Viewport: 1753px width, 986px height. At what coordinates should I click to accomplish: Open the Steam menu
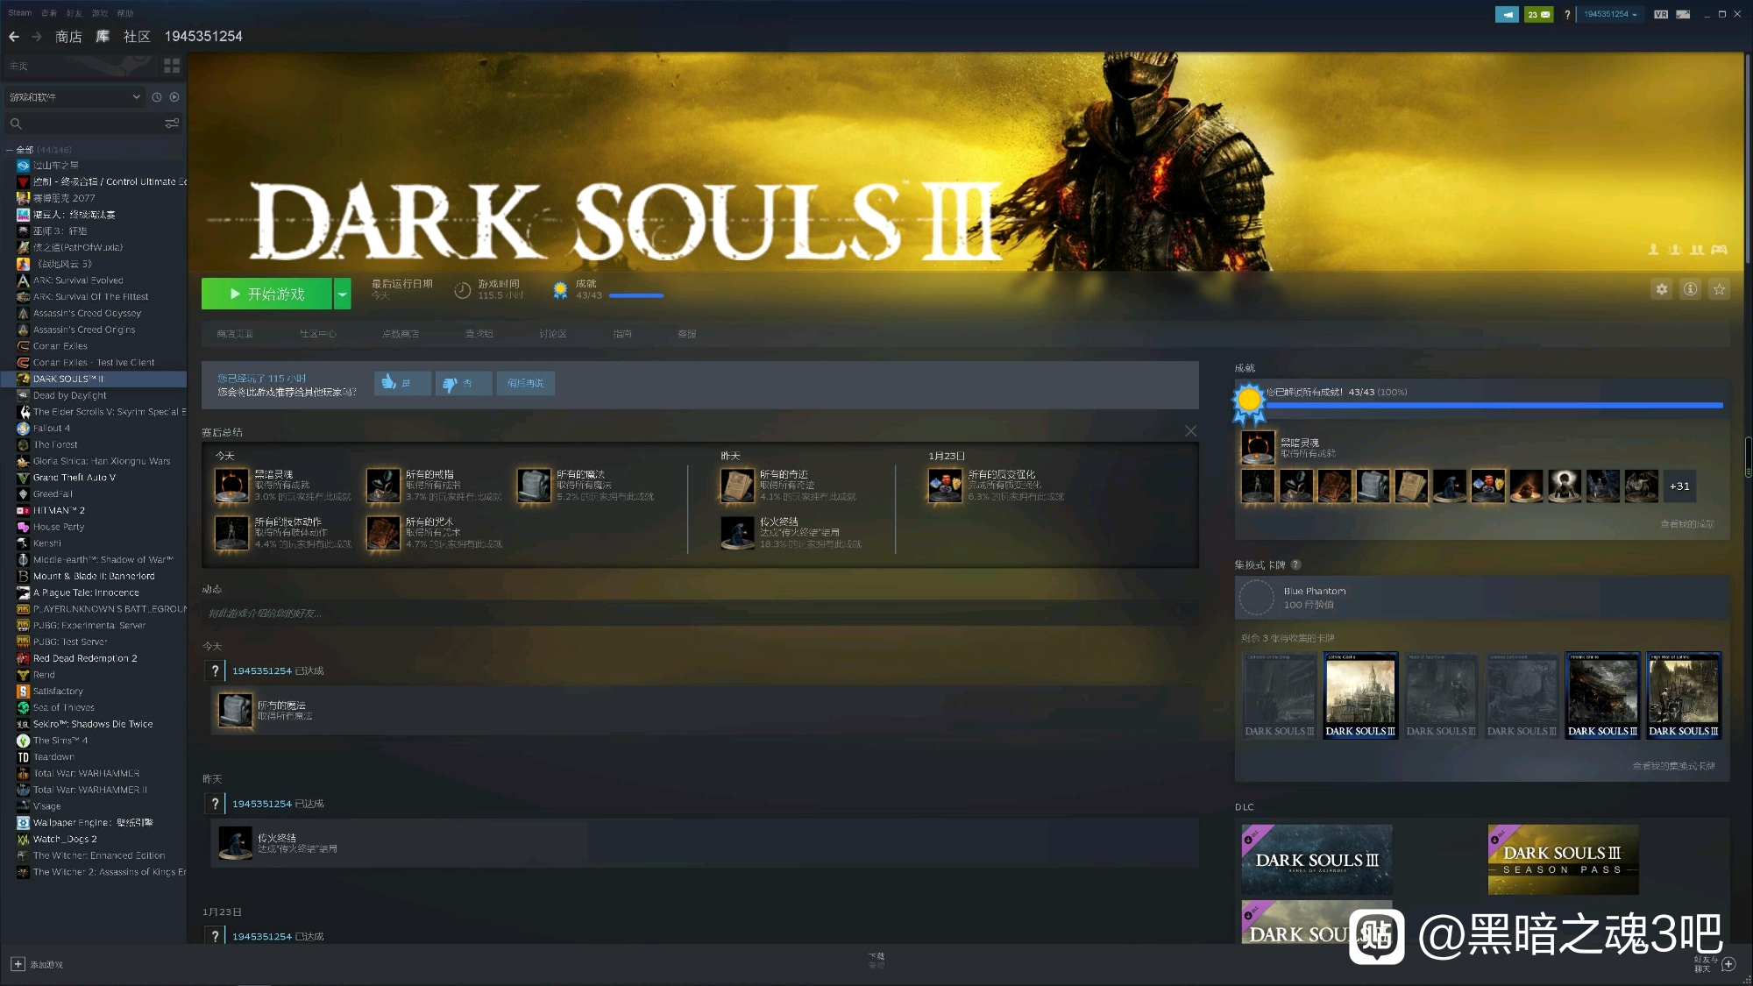click(20, 13)
